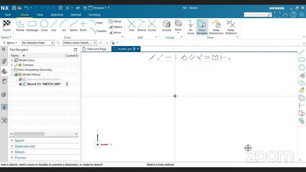Select the Line tool
The width and height of the screenshot is (306, 172).
(54, 25)
